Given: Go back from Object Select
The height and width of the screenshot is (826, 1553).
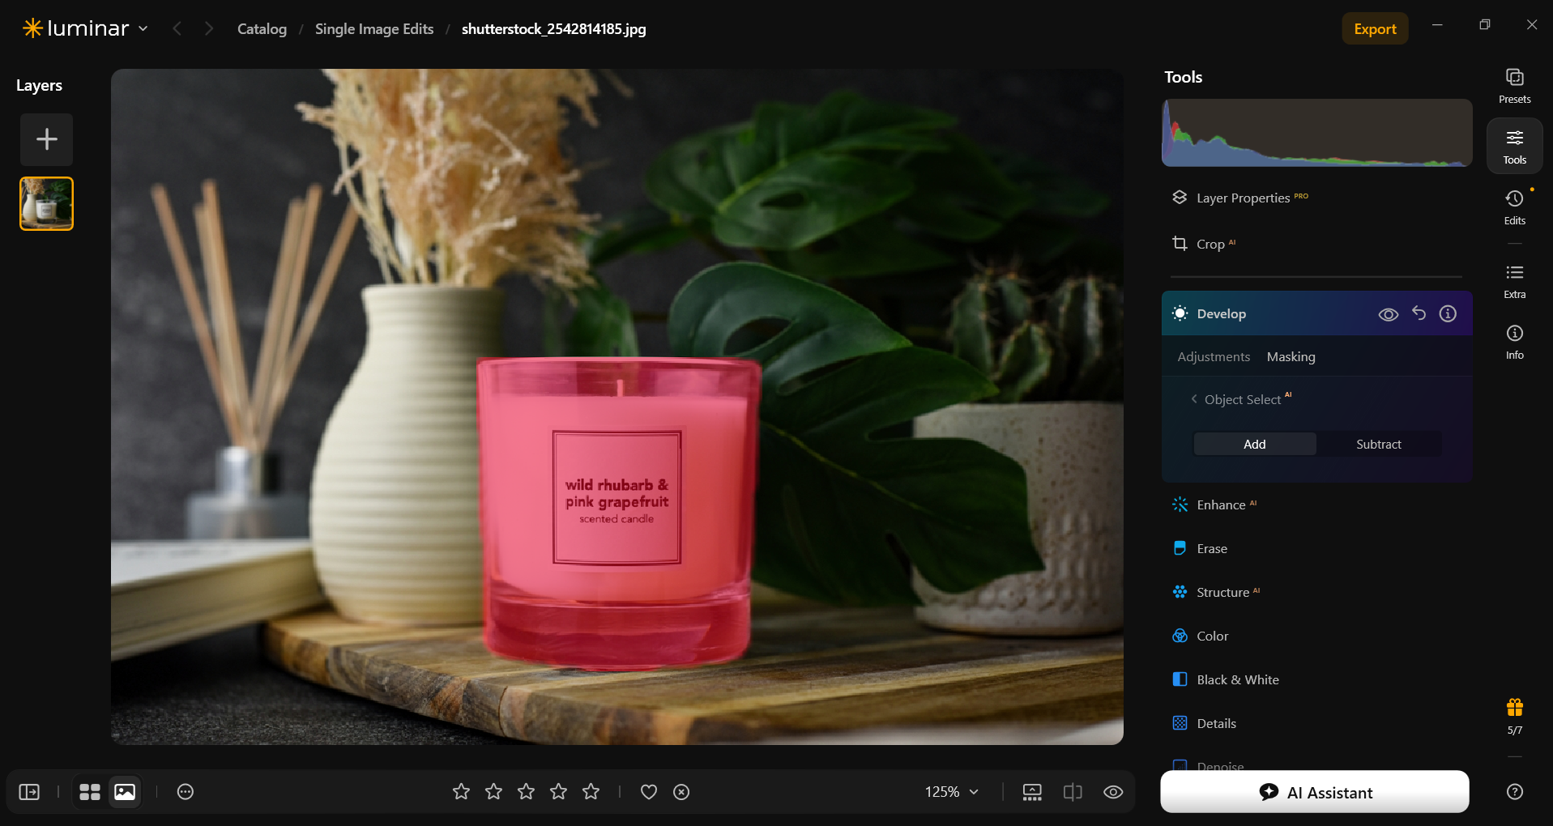Looking at the screenshot, I should click(1193, 399).
